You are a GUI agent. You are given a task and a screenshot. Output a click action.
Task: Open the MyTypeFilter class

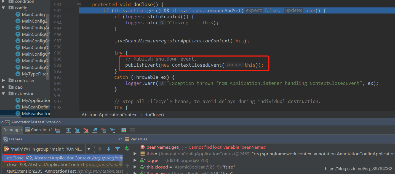(x=35, y=74)
